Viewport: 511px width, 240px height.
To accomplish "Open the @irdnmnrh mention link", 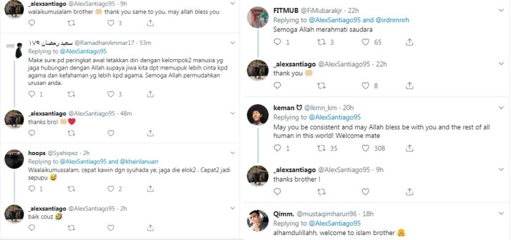I will (x=392, y=20).
